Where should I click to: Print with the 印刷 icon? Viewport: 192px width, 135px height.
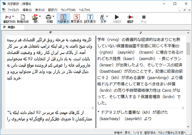(49, 17)
